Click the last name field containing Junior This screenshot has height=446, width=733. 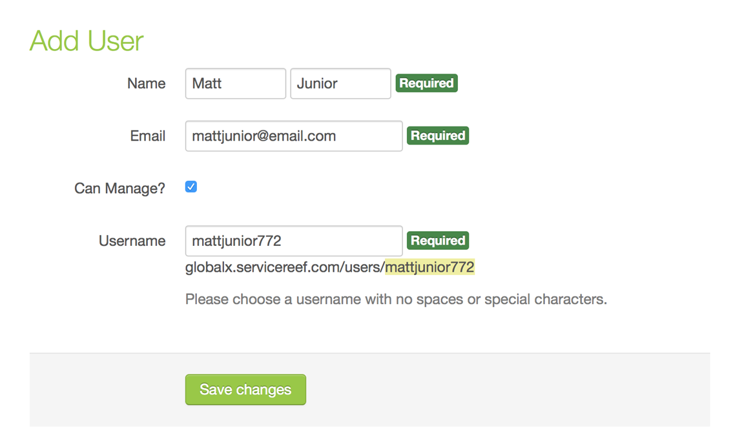click(340, 84)
